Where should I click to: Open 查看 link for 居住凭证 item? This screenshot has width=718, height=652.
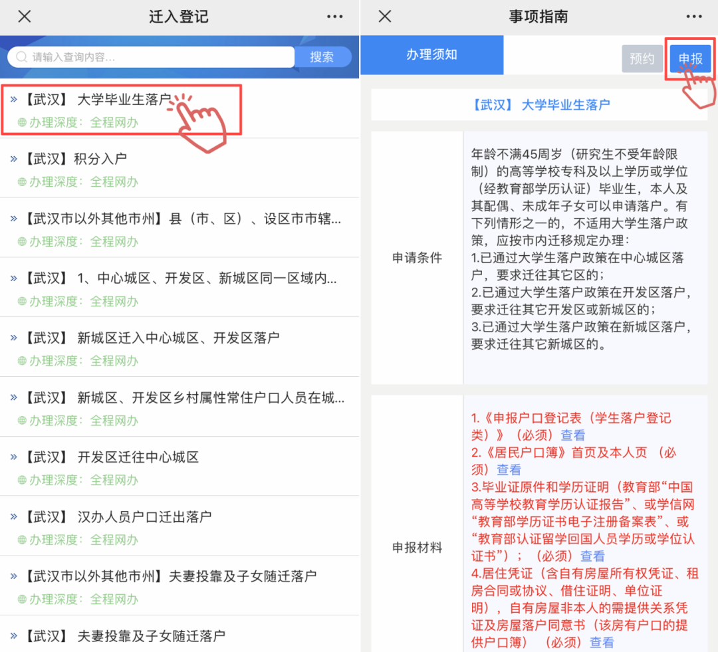(x=602, y=643)
